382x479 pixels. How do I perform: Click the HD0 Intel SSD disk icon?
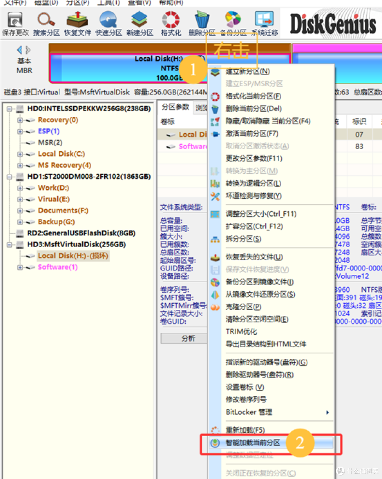pyautogui.click(x=20, y=109)
